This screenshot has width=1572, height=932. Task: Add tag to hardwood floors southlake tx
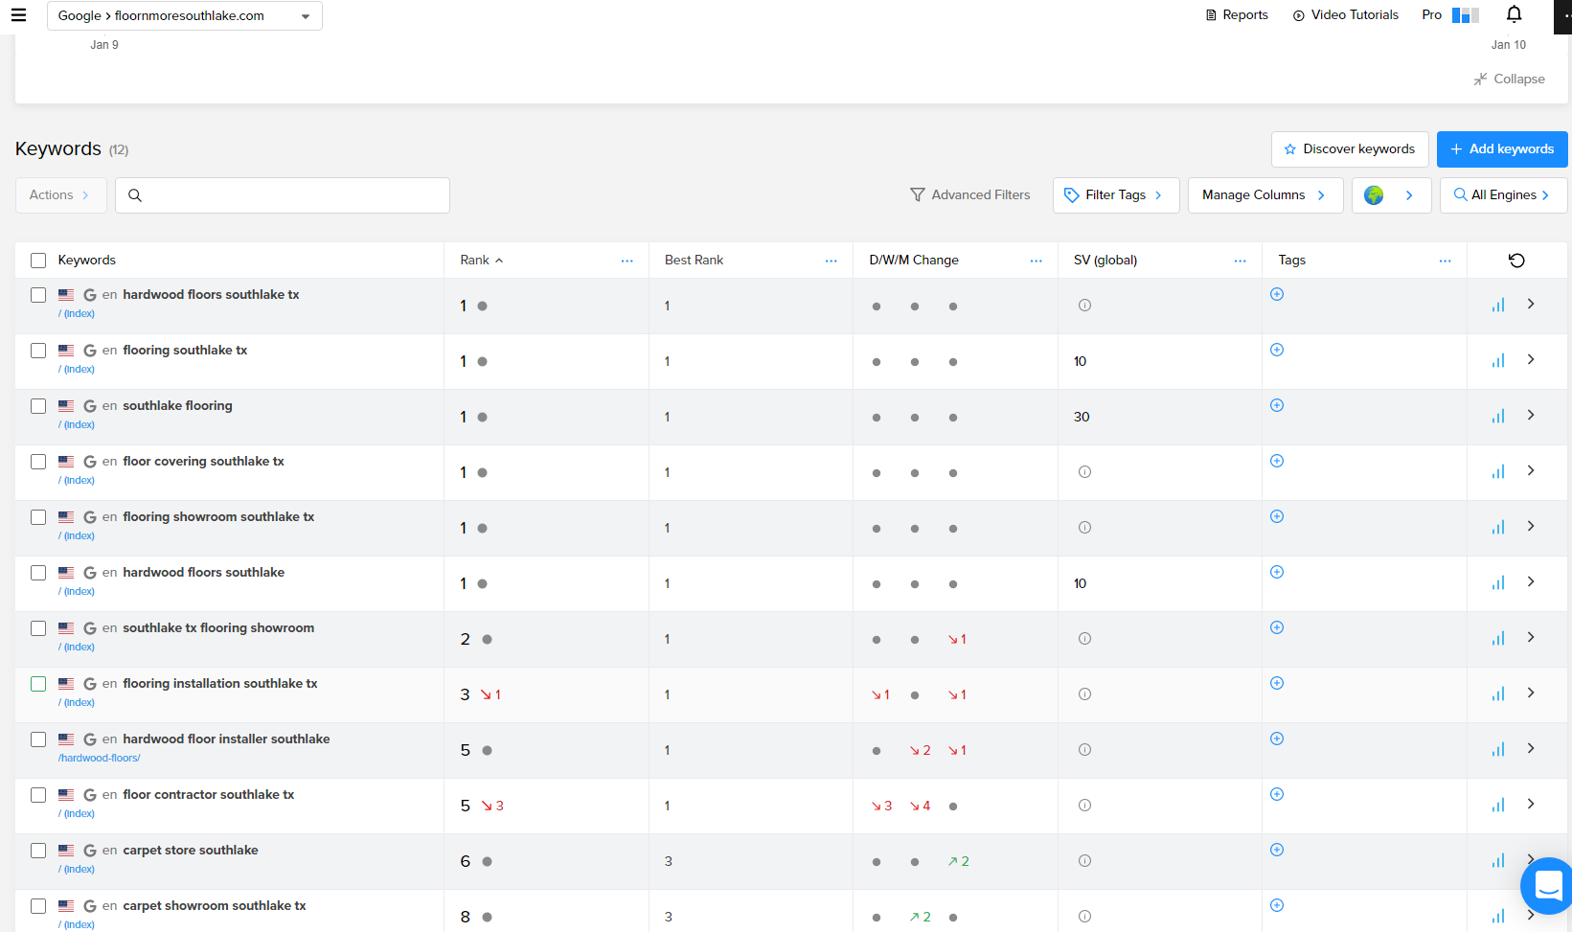pyautogui.click(x=1277, y=294)
